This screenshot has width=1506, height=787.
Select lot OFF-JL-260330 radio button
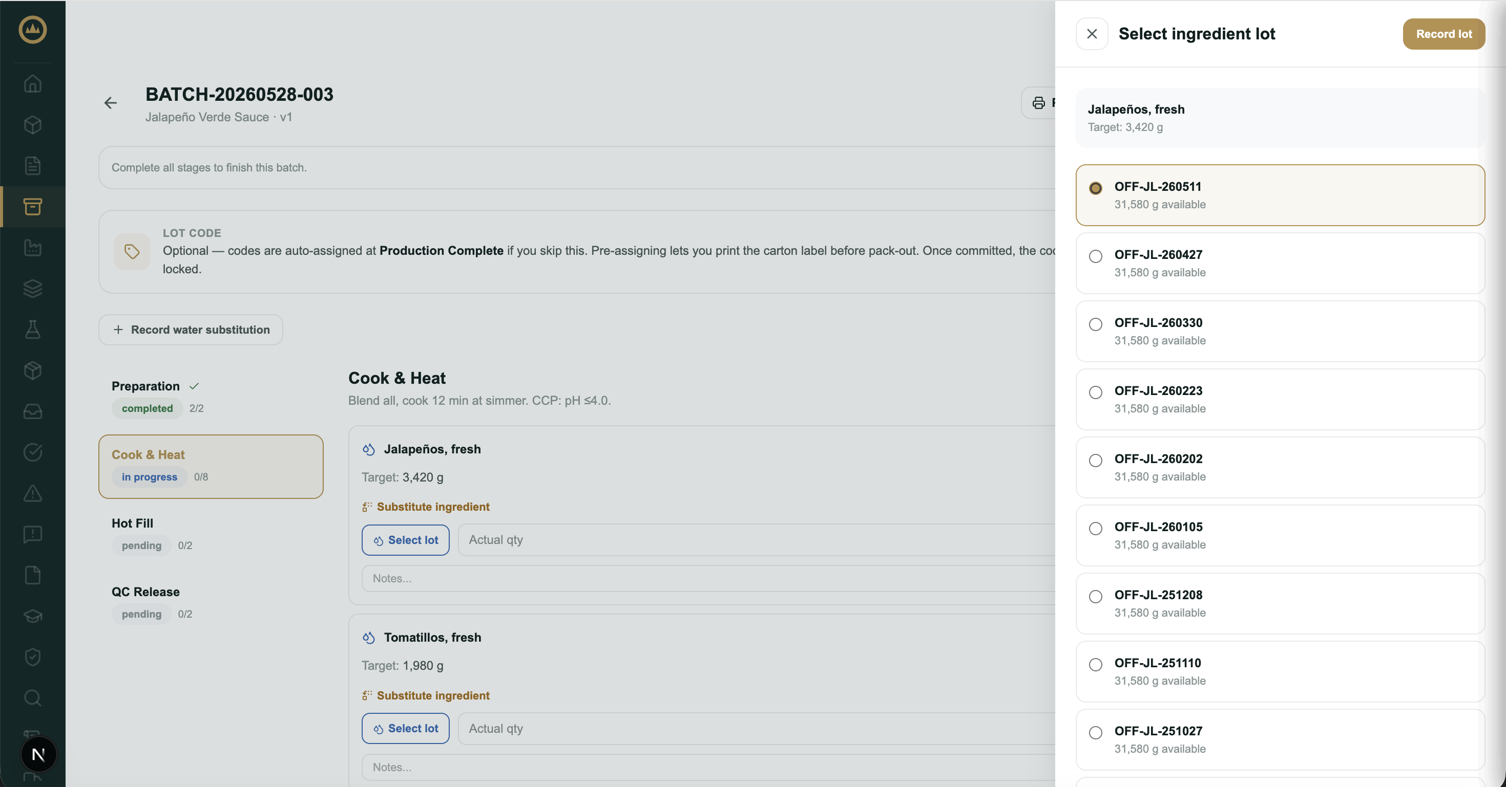(x=1096, y=324)
